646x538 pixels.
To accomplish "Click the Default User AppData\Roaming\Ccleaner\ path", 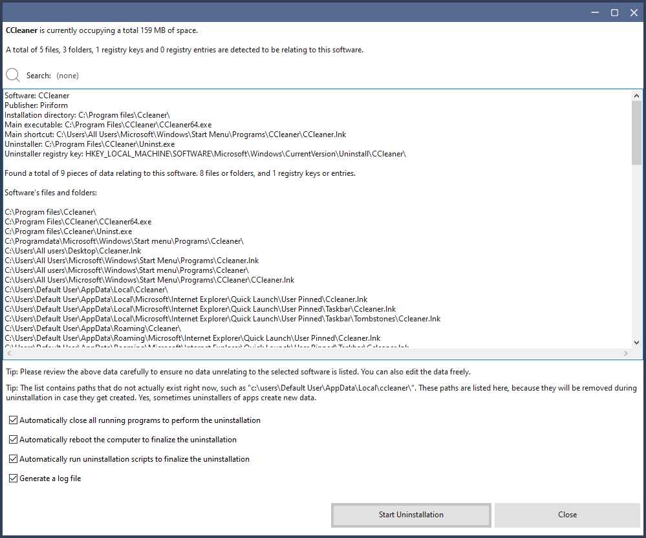I will (92, 328).
